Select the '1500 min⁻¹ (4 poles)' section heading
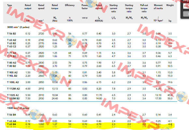The image size is (189, 130). (18, 108)
